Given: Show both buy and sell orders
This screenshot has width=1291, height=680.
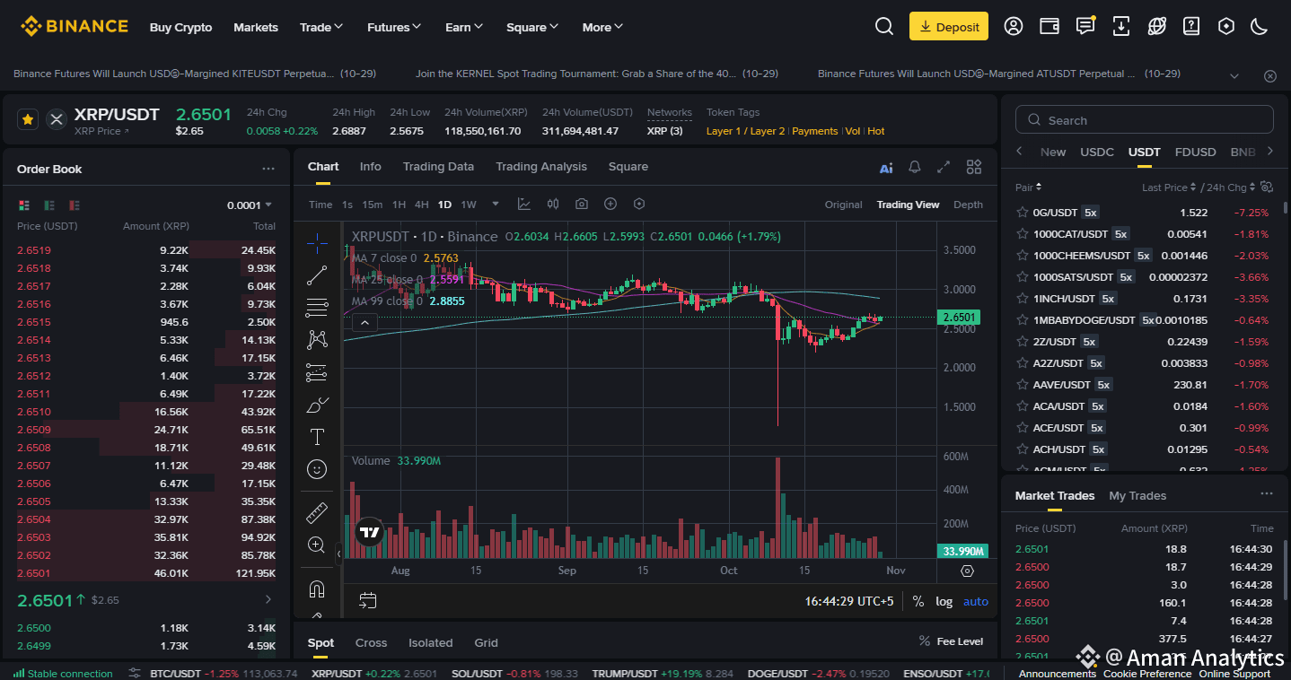Looking at the screenshot, I should click(x=24, y=205).
